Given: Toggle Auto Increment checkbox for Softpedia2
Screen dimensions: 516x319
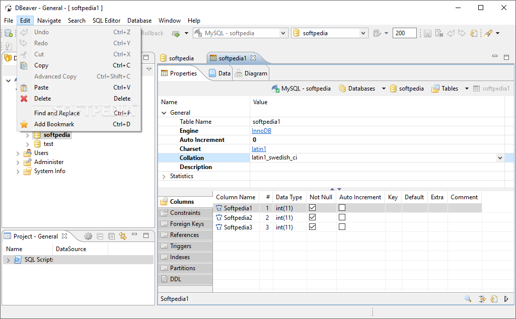Looking at the screenshot, I should point(342,217).
